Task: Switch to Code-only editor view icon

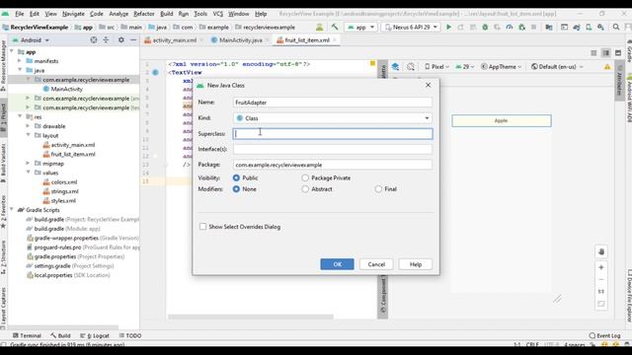Action: [593, 52]
